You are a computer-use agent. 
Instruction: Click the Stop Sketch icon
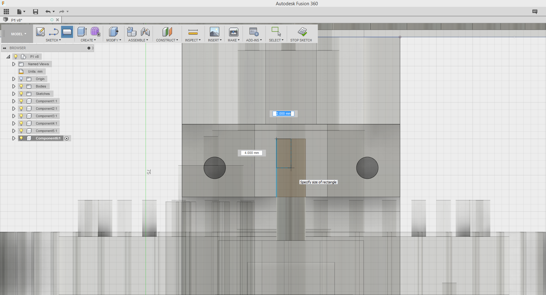[302, 32]
